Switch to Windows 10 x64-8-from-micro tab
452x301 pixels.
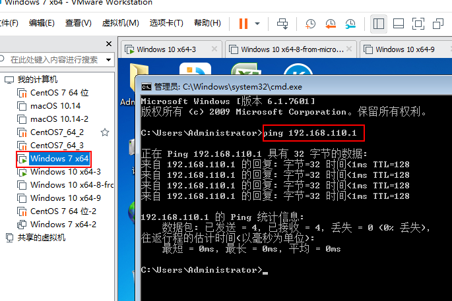pos(292,49)
